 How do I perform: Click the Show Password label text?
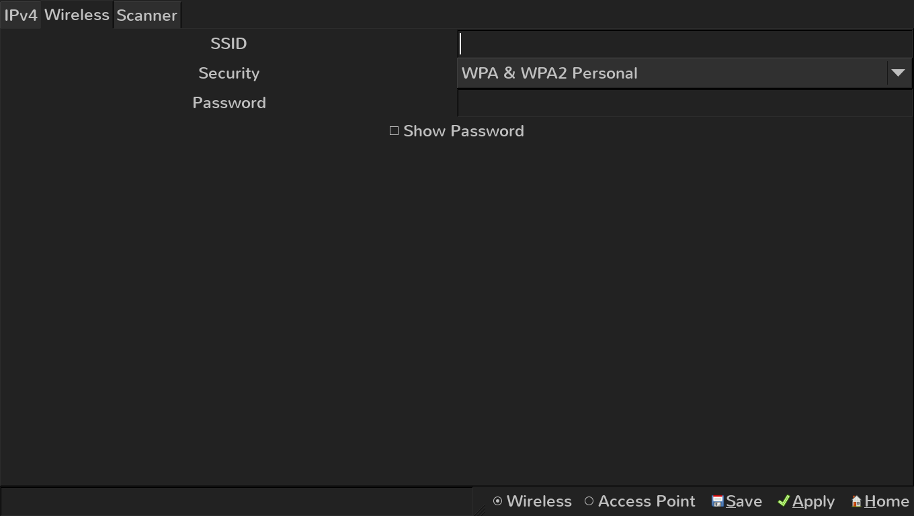464,131
